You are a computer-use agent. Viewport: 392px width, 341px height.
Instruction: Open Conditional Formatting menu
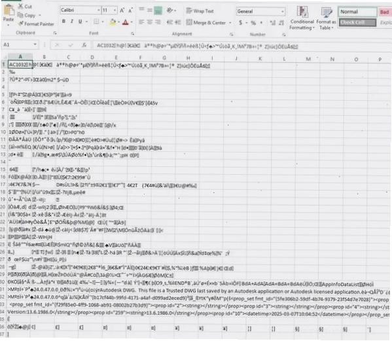pyautogui.click(x=302, y=18)
